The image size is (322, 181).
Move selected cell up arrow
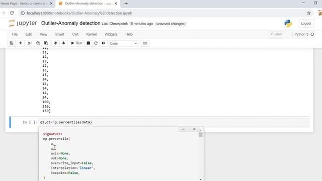pyautogui.click(x=56, y=43)
